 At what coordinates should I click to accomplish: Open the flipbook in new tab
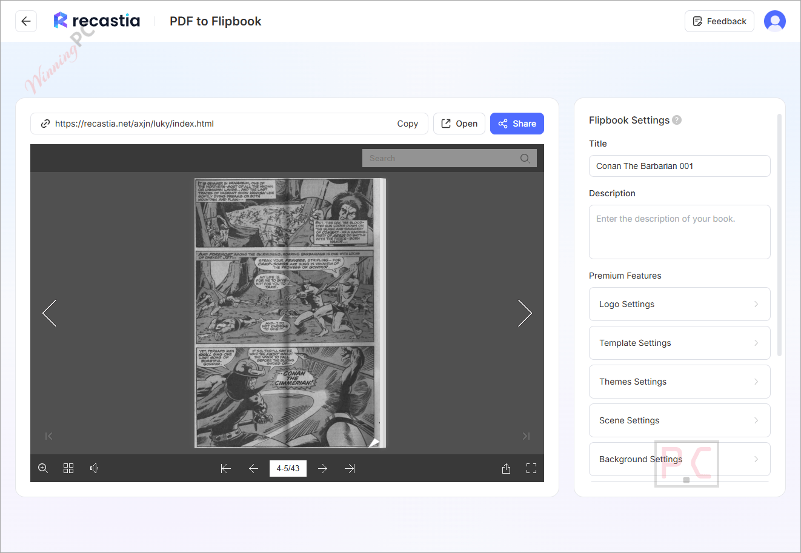459,124
